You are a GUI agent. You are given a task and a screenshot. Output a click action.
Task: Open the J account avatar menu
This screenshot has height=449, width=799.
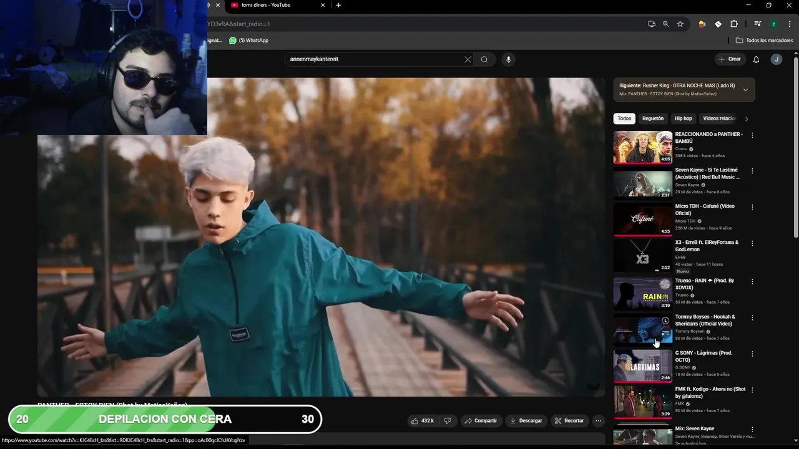[x=776, y=59]
